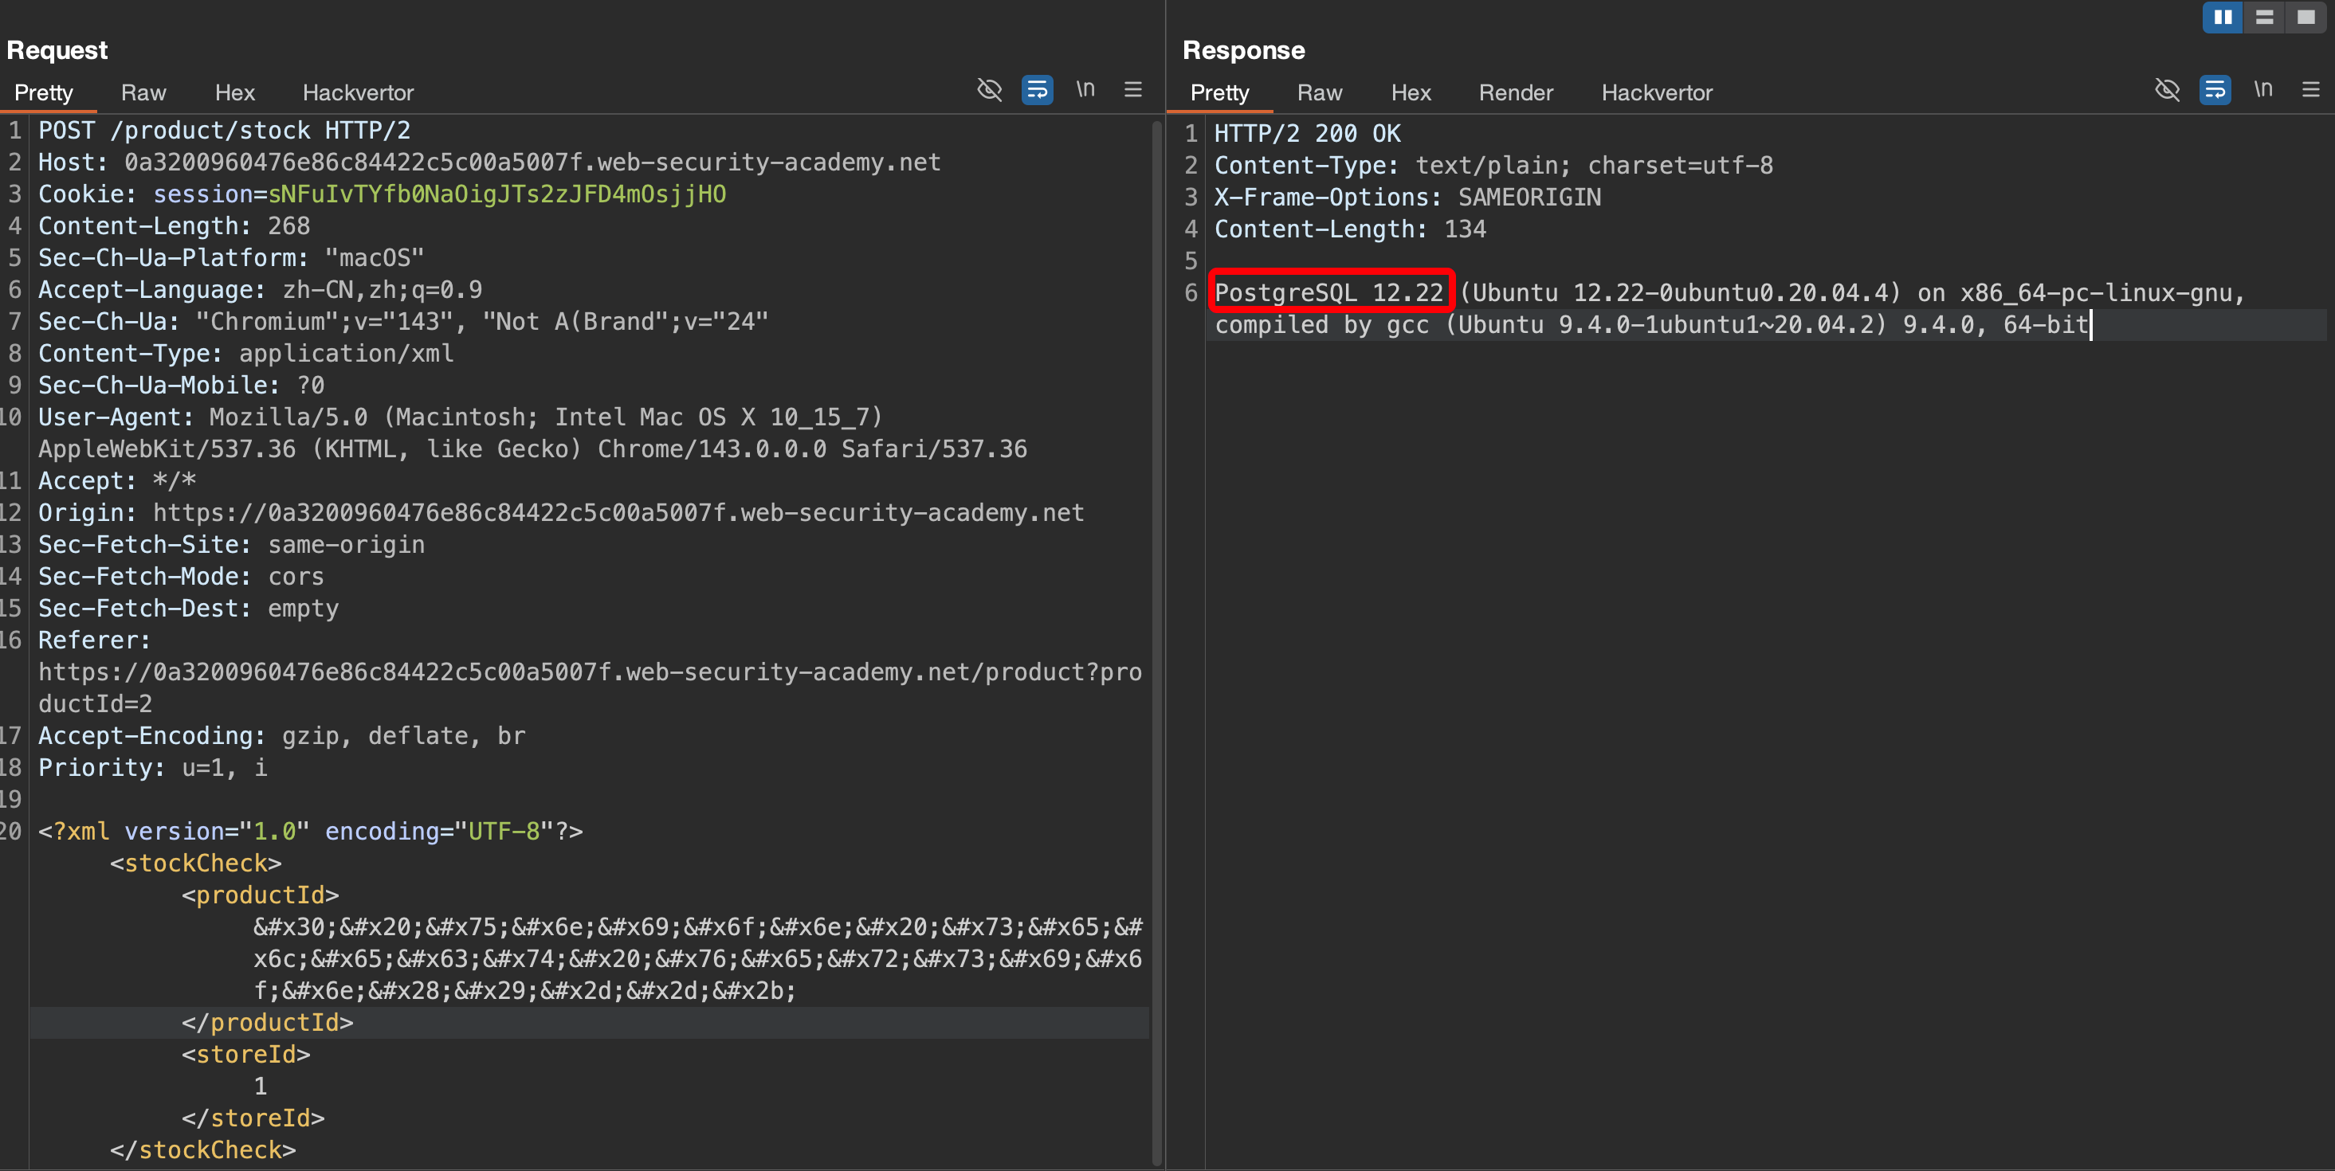
Task: Open Response panel options menu icon
Action: pyautogui.click(x=2309, y=90)
